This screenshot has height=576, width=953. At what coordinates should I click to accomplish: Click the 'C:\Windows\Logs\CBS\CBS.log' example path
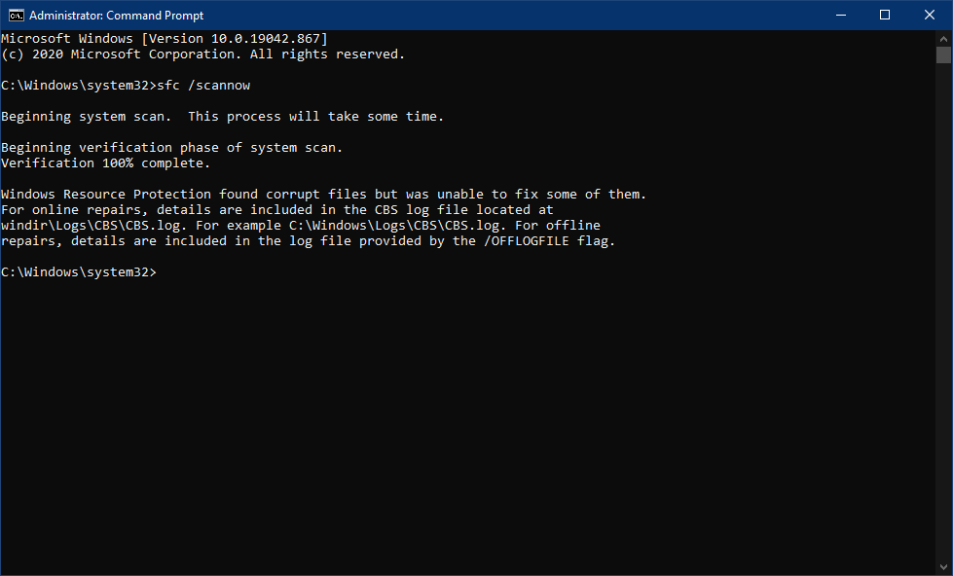click(x=394, y=226)
